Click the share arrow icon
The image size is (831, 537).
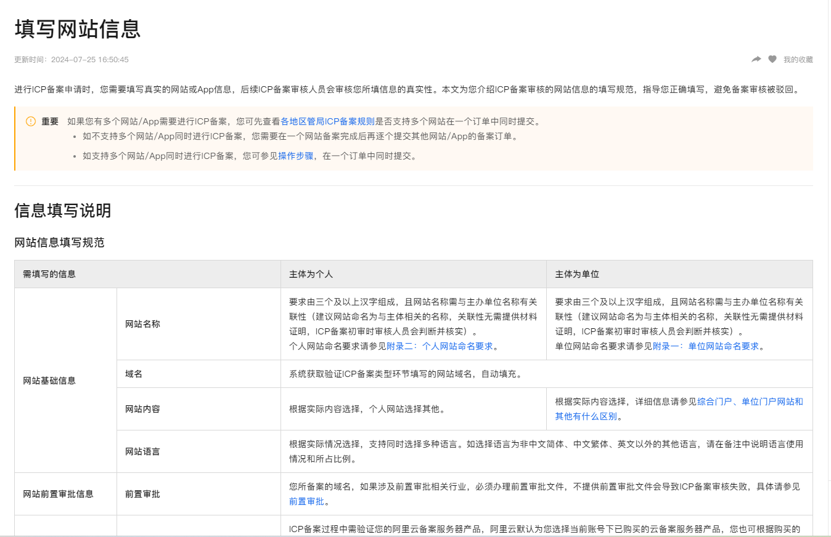[756, 59]
